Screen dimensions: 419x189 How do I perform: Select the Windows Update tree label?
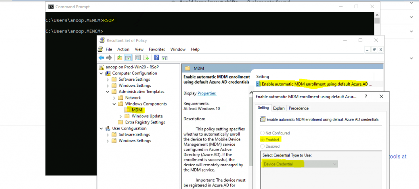pyautogui.click(x=147, y=116)
